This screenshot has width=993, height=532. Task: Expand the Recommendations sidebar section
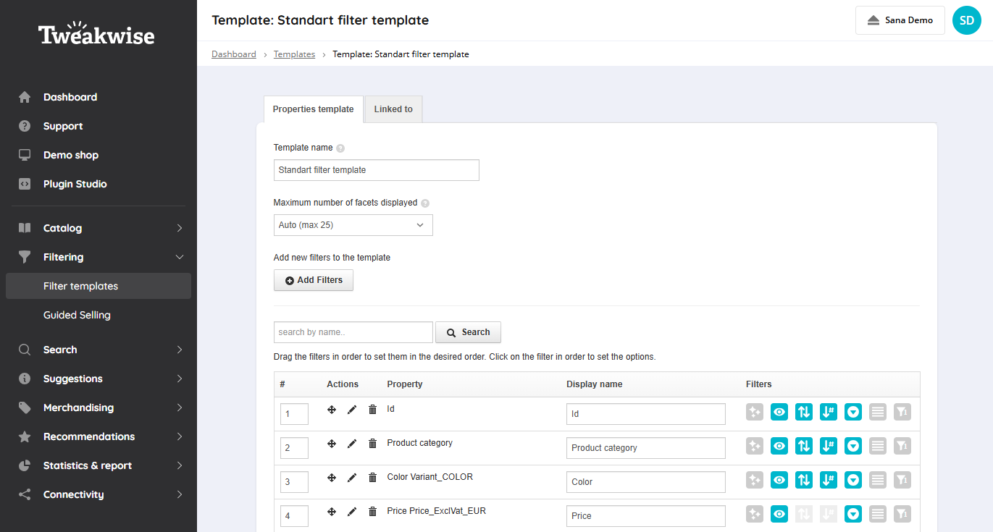(x=99, y=436)
